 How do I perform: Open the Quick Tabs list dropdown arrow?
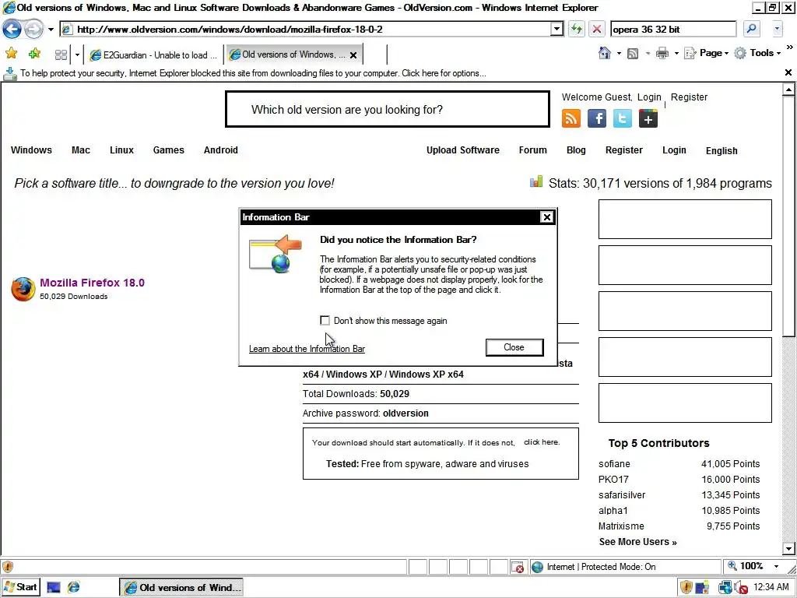(x=77, y=55)
